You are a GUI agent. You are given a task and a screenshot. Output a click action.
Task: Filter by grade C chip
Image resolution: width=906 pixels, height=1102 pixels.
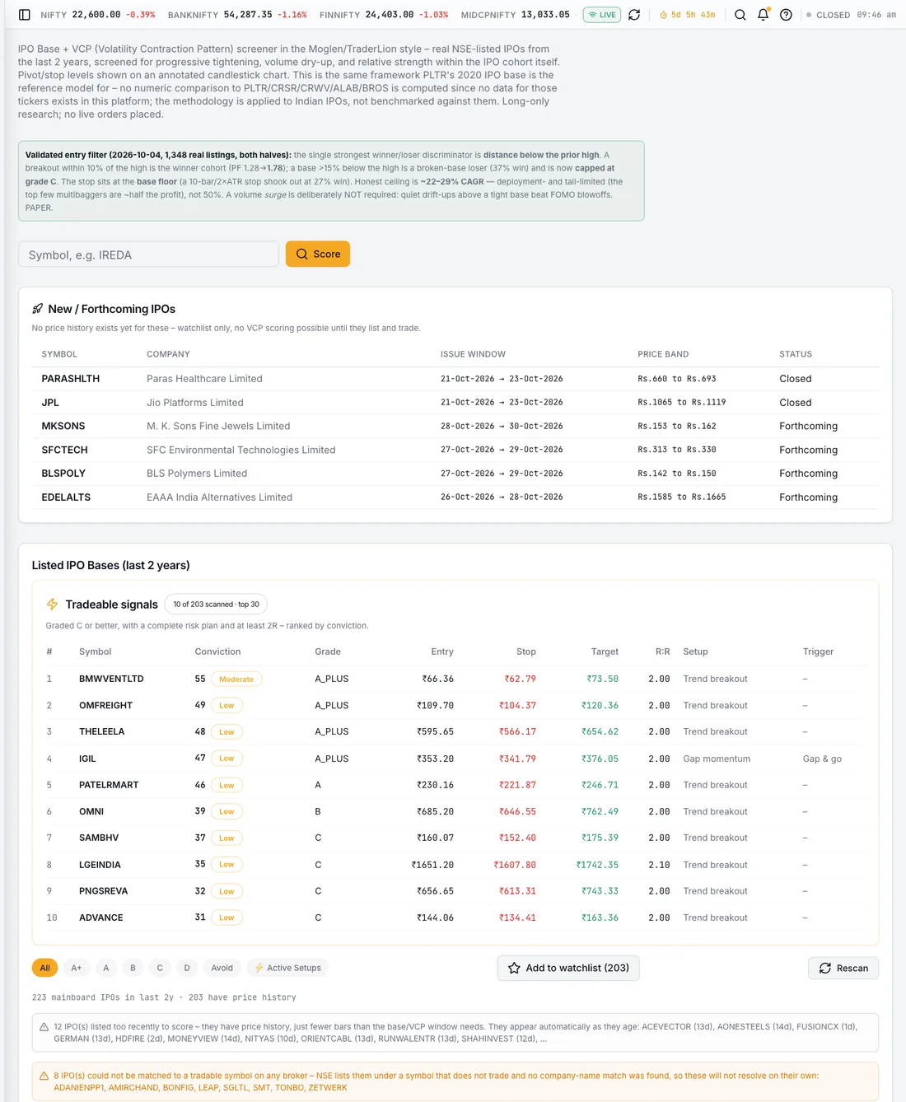(160, 968)
